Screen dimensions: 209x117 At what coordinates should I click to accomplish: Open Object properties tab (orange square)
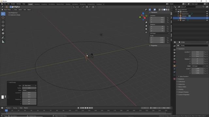click(174, 66)
